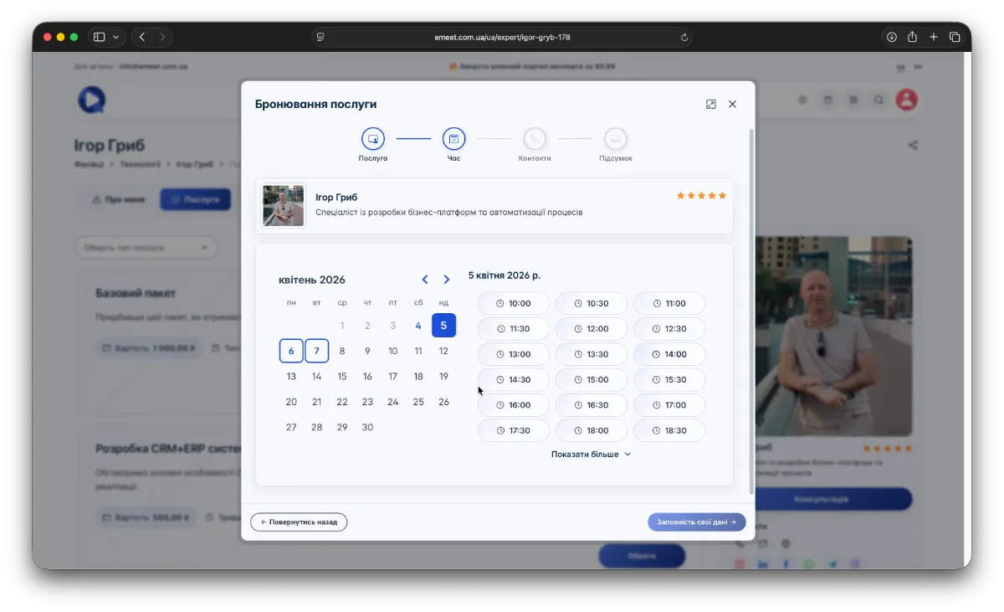Click Safari share icon
The height and width of the screenshot is (612, 1004).
(x=912, y=37)
